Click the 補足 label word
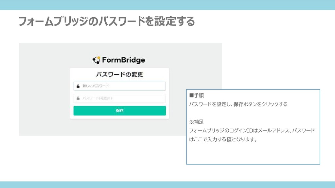Screen dimensions: 335x188 (x=199, y=122)
